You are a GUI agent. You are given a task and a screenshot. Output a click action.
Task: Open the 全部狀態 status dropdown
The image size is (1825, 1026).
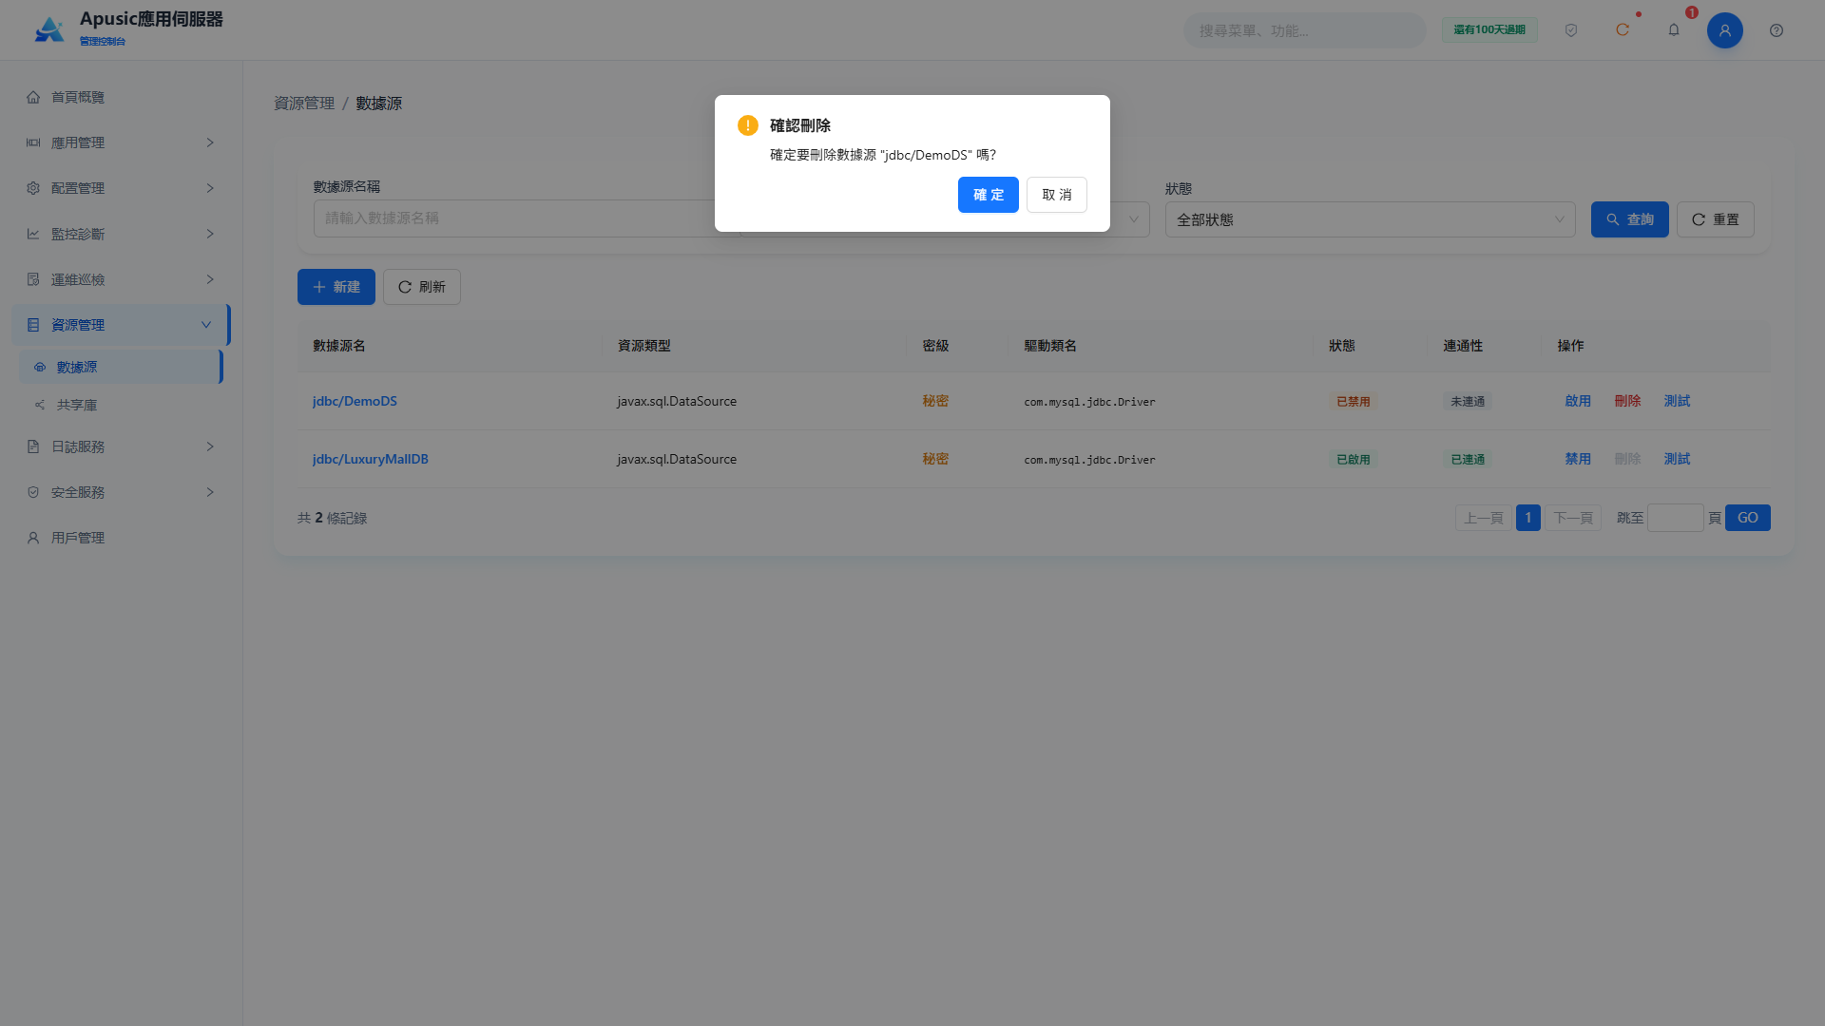click(x=1370, y=219)
